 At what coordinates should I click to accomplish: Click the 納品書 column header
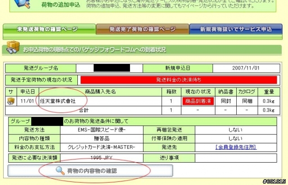[225, 91]
